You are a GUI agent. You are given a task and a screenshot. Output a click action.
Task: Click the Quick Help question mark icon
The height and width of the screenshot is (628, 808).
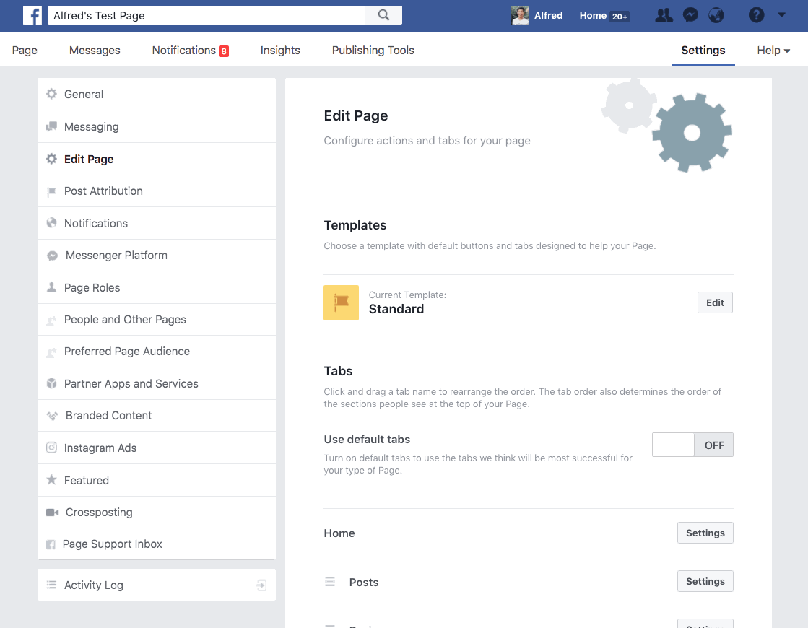756,15
